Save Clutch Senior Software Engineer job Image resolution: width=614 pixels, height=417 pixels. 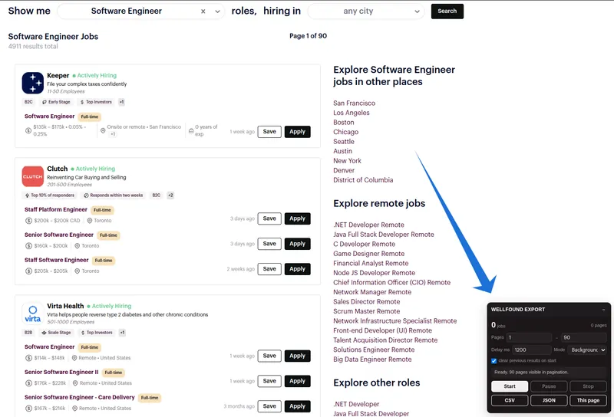[x=269, y=244]
